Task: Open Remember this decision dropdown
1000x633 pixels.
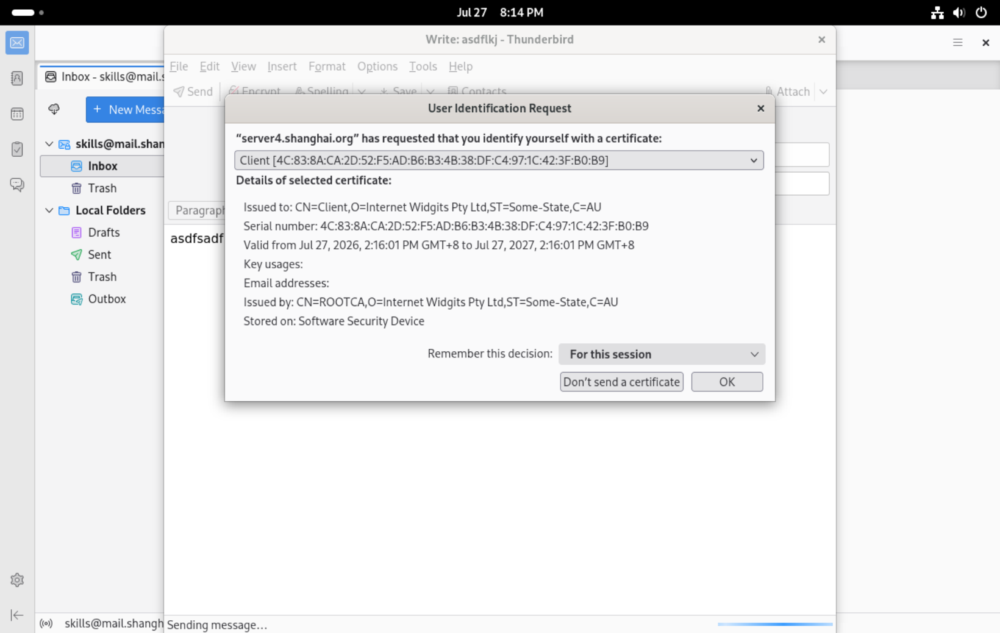Action: (662, 354)
